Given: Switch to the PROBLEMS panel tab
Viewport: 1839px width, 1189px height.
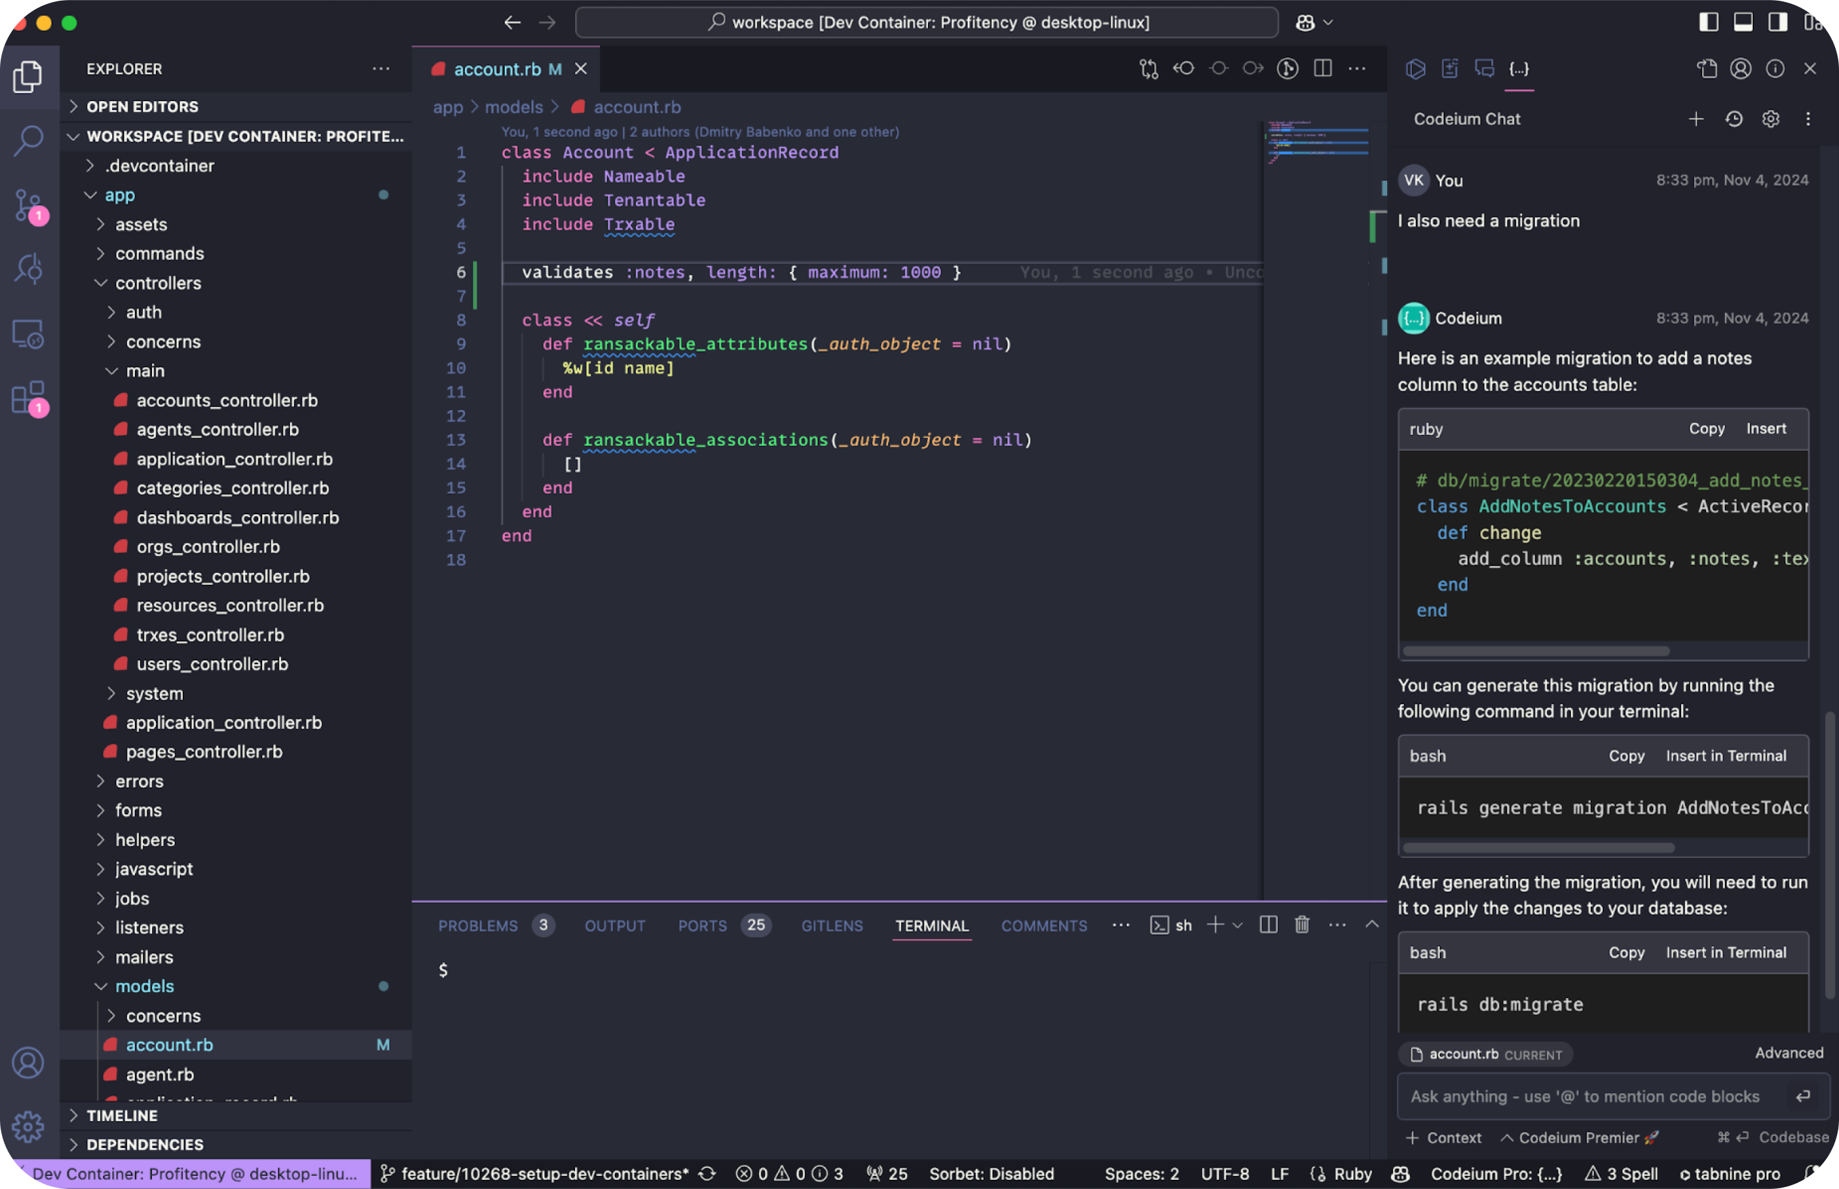Looking at the screenshot, I should tap(477, 926).
